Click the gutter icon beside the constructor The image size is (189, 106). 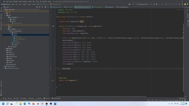pyautogui.click(x=53, y=26)
